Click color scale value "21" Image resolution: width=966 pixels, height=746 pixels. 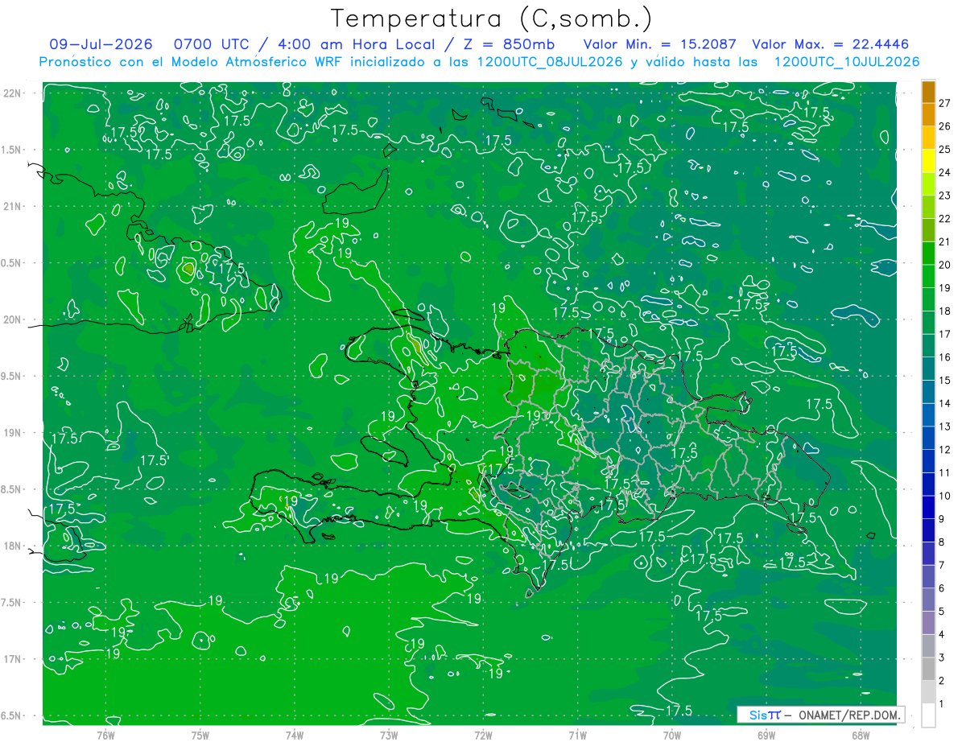point(946,241)
